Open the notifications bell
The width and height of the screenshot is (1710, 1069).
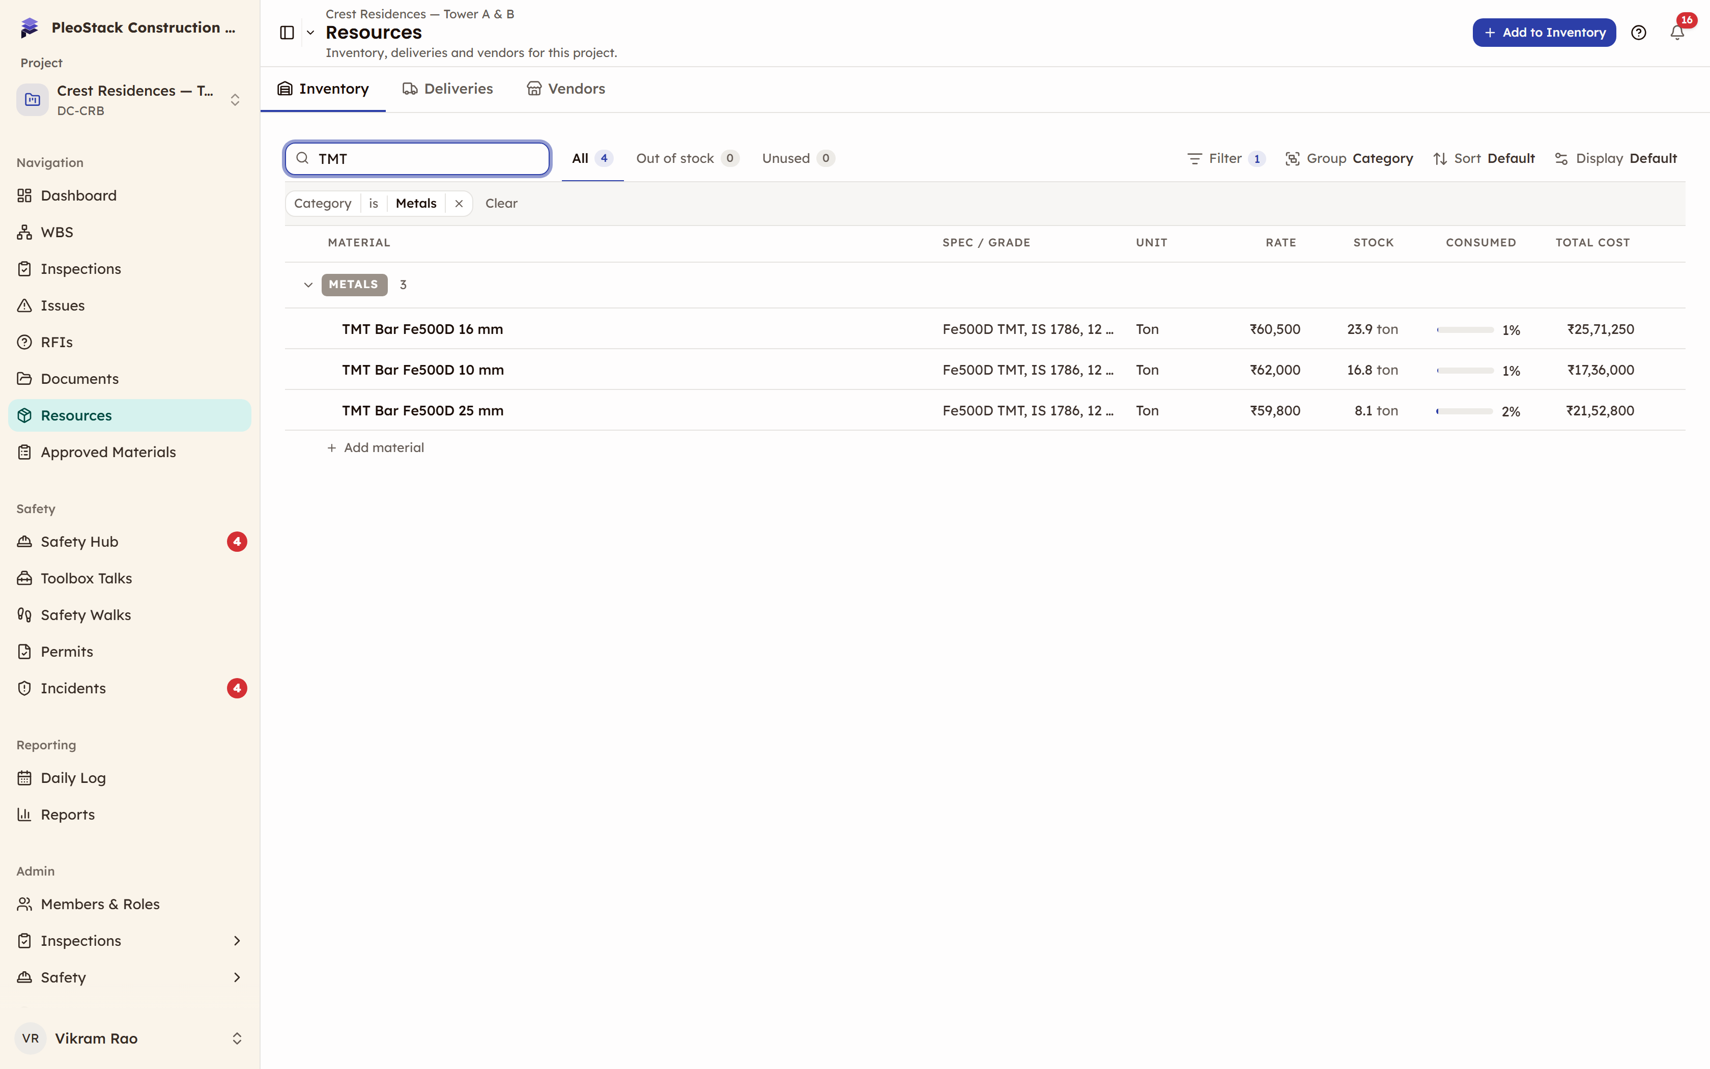coord(1677,33)
